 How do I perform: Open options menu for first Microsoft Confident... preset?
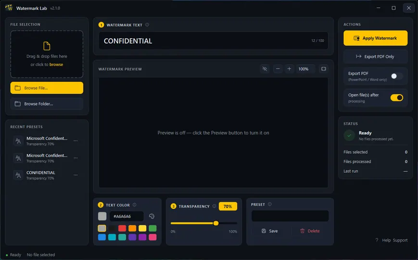tap(76, 141)
